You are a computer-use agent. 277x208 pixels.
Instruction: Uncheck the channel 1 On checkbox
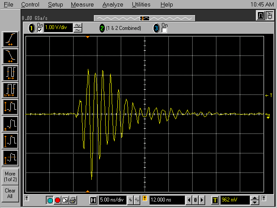(40, 30)
